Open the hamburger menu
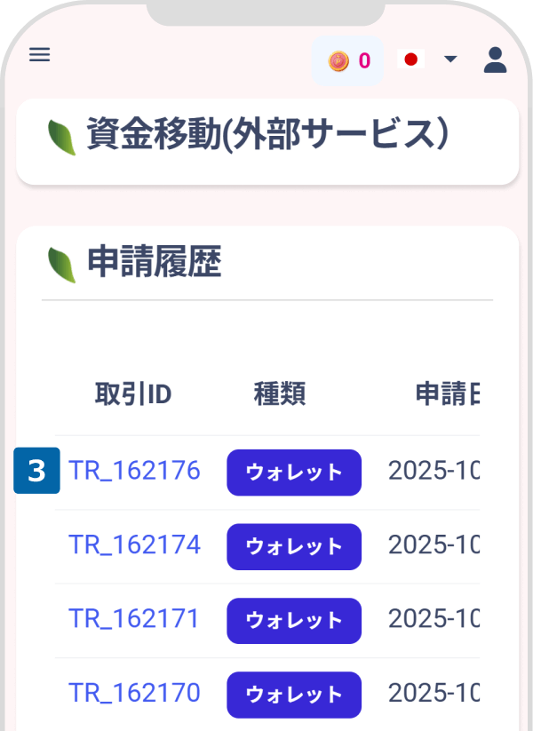The width and height of the screenshot is (533, 731). pyautogui.click(x=40, y=55)
